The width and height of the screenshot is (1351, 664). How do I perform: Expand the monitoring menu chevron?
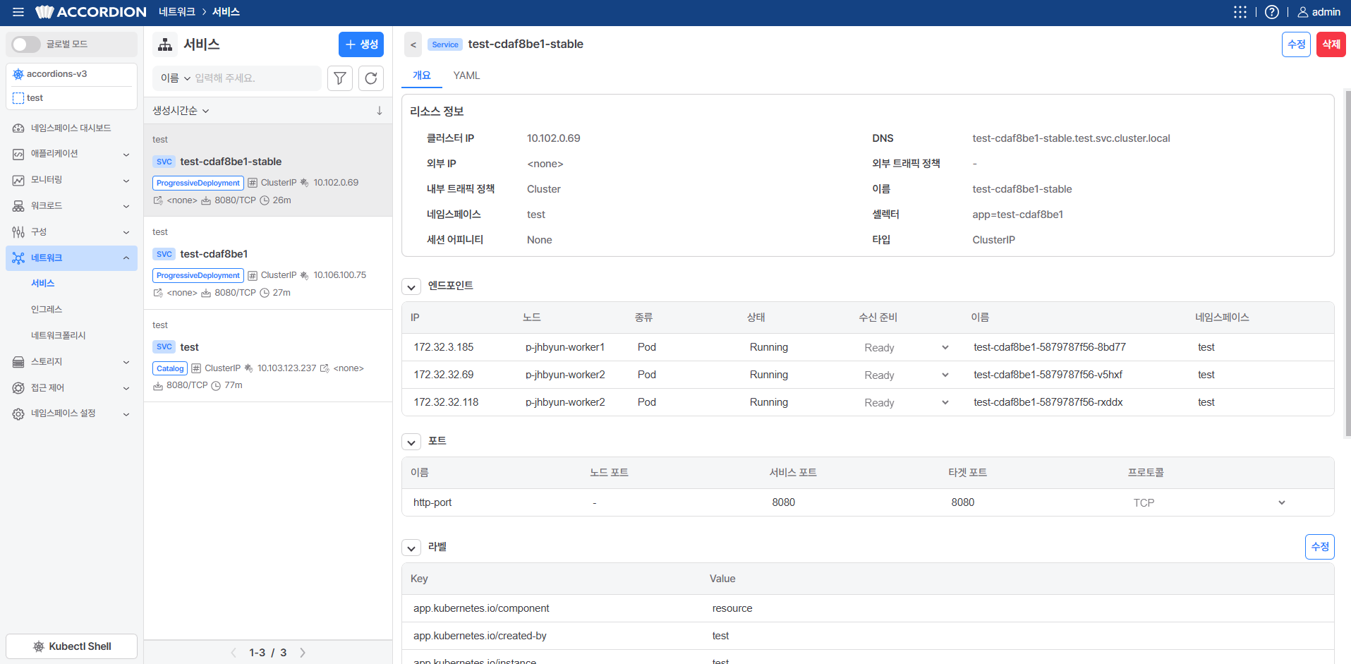tap(126, 181)
